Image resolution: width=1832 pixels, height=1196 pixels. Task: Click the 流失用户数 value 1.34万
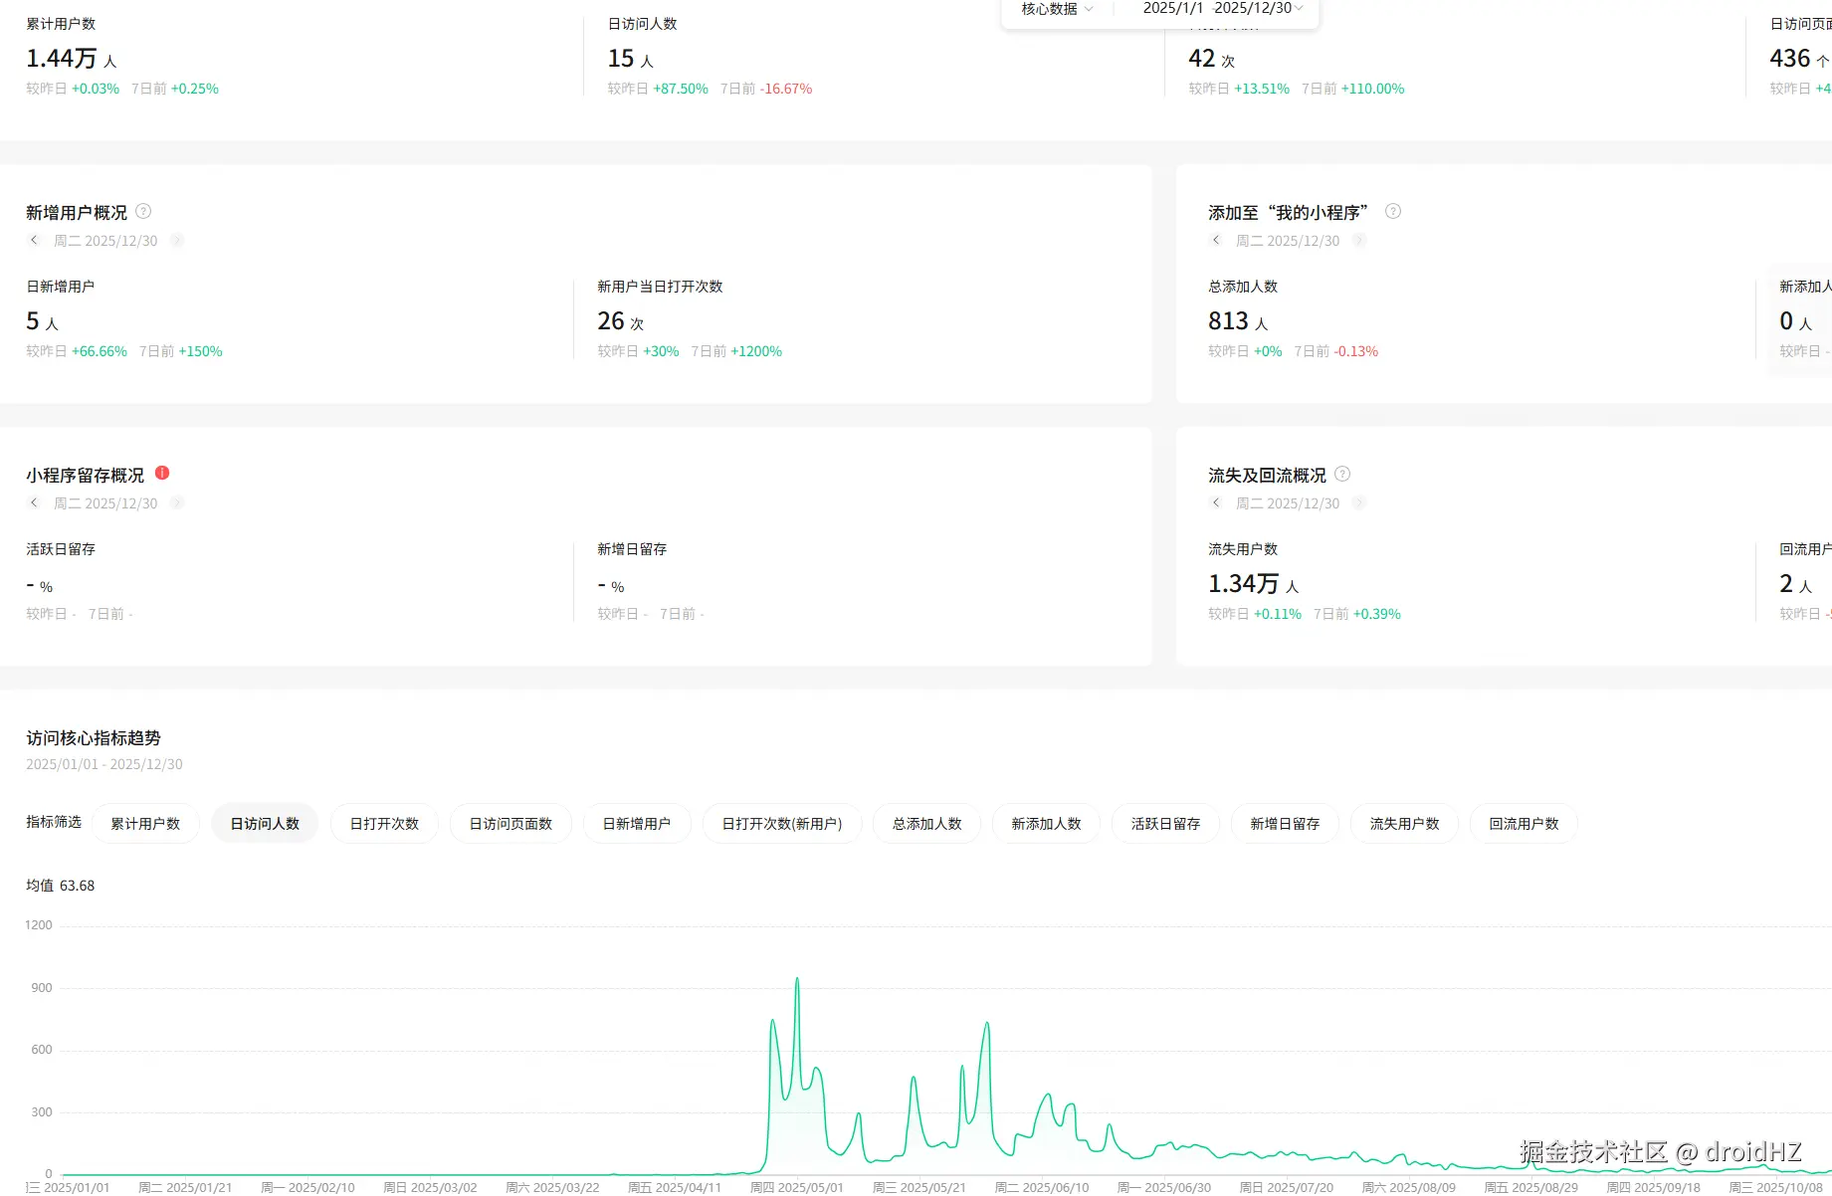(1254, 585)
